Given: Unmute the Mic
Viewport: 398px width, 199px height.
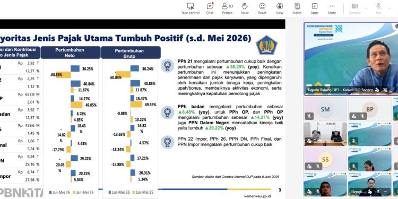Looking at the screenshot, I should pyautogui.click(x=378, y=8).
